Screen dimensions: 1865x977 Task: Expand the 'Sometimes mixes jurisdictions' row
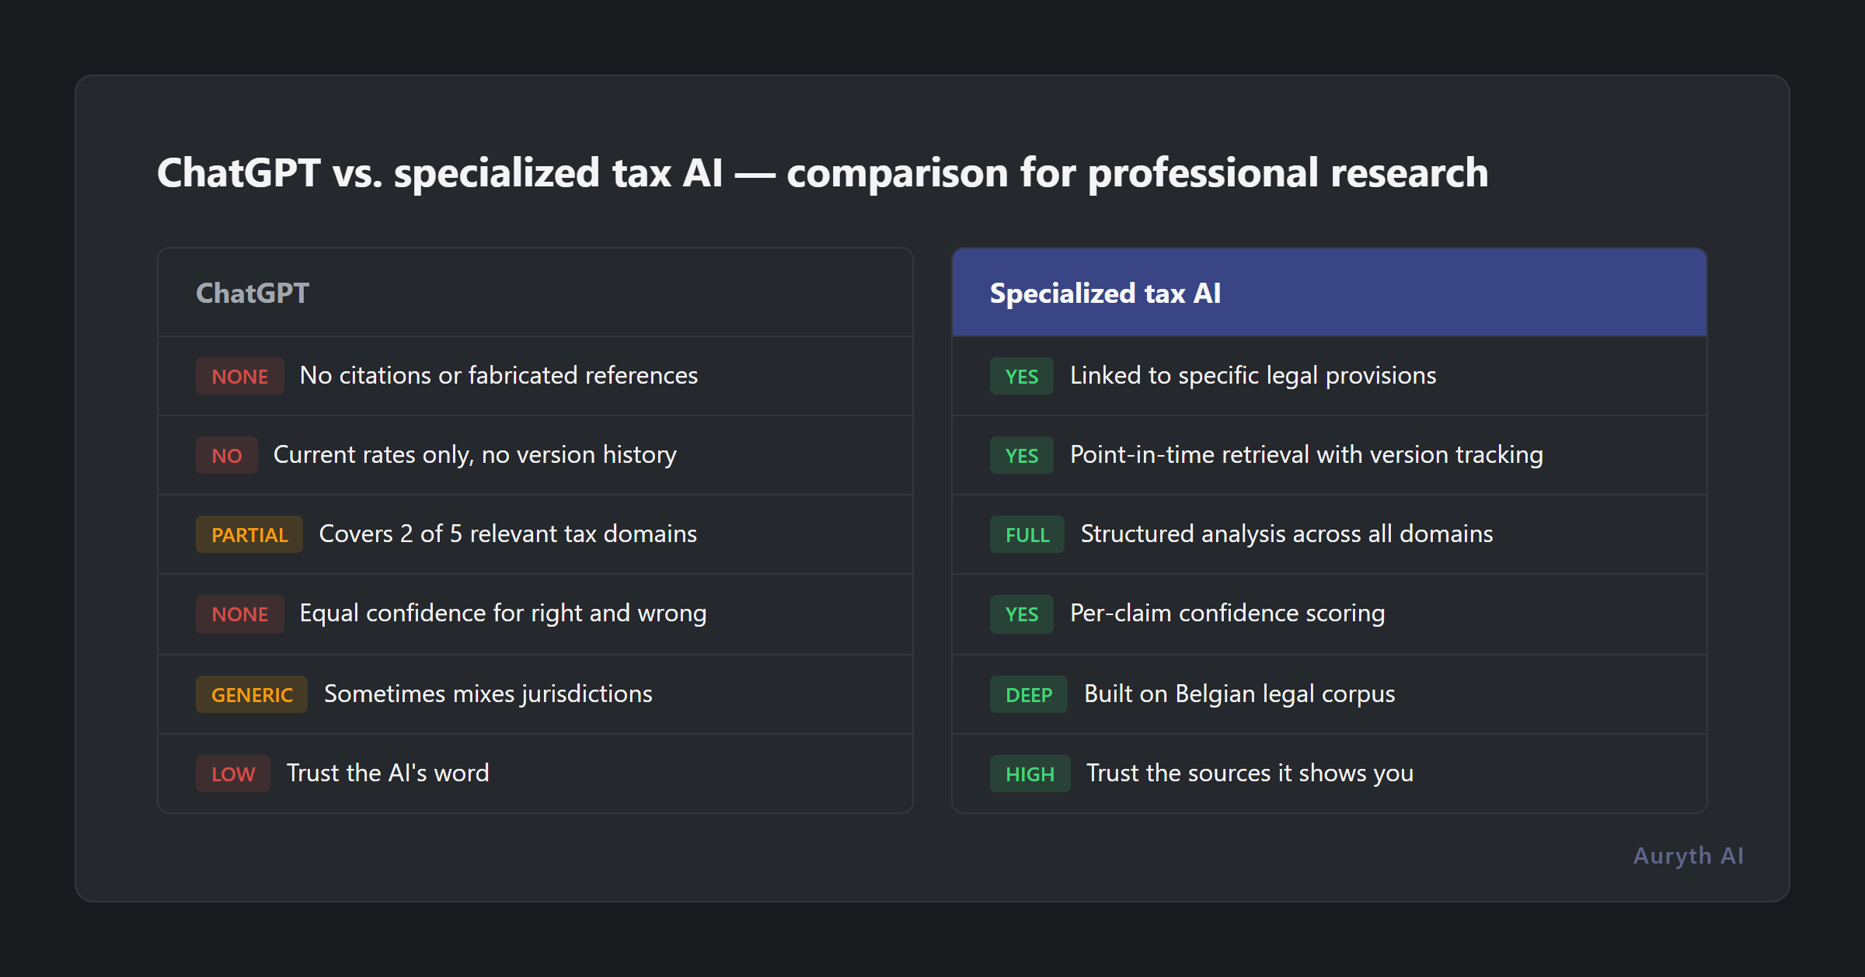click(488, 694)
